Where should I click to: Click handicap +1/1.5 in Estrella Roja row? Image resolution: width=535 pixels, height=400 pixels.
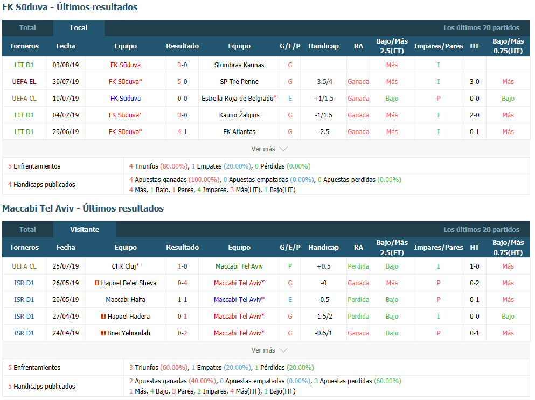point(323,99)
